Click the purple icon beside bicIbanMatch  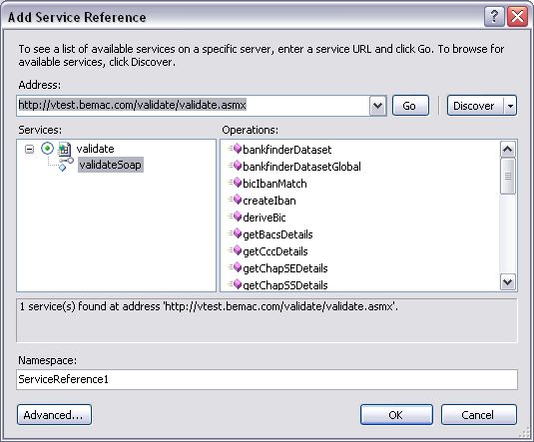(x=235, y=183)
